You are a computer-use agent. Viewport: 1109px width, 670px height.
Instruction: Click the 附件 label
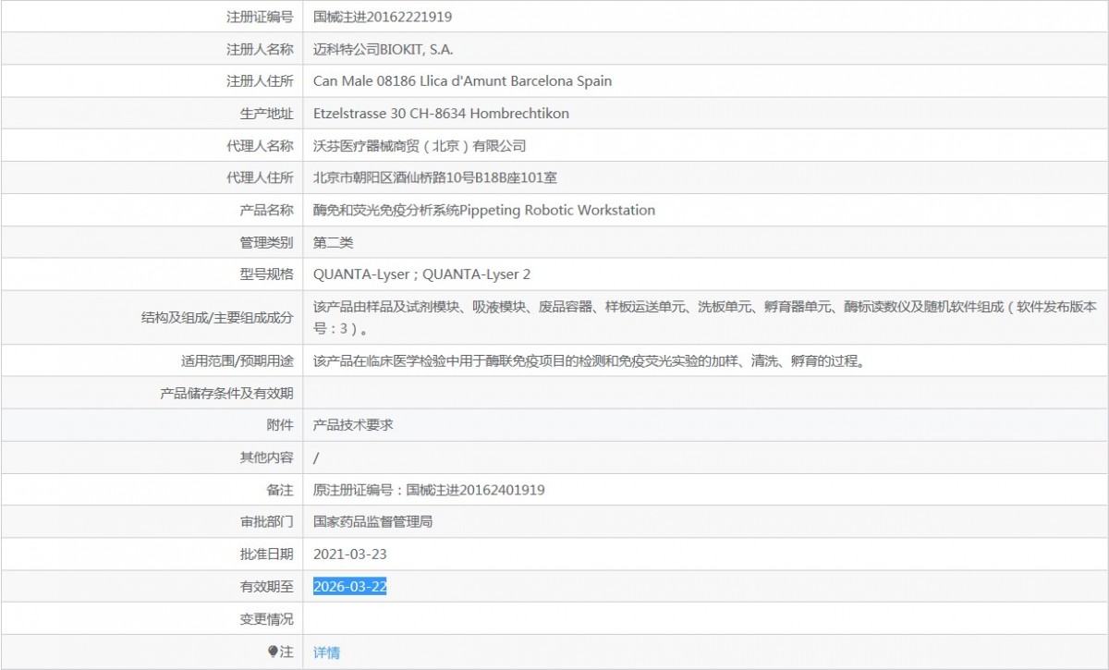pyautogui.click(x=280, y=425)
